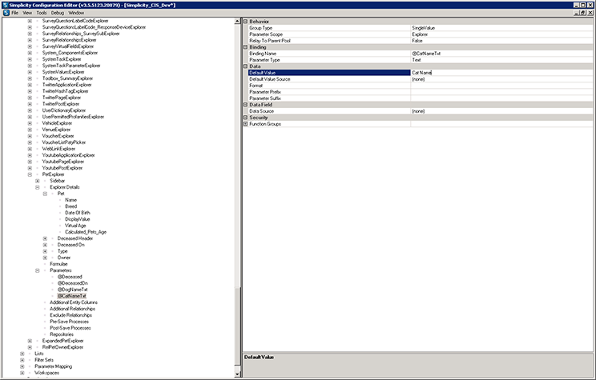The width and height of the screenshot is (596, 380).
Task: Collapse the Behavior property section
Action: point(246,22)
